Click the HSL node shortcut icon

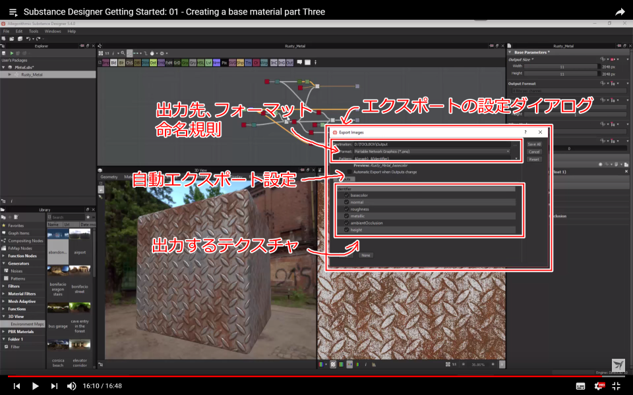[x=200, y=63]
